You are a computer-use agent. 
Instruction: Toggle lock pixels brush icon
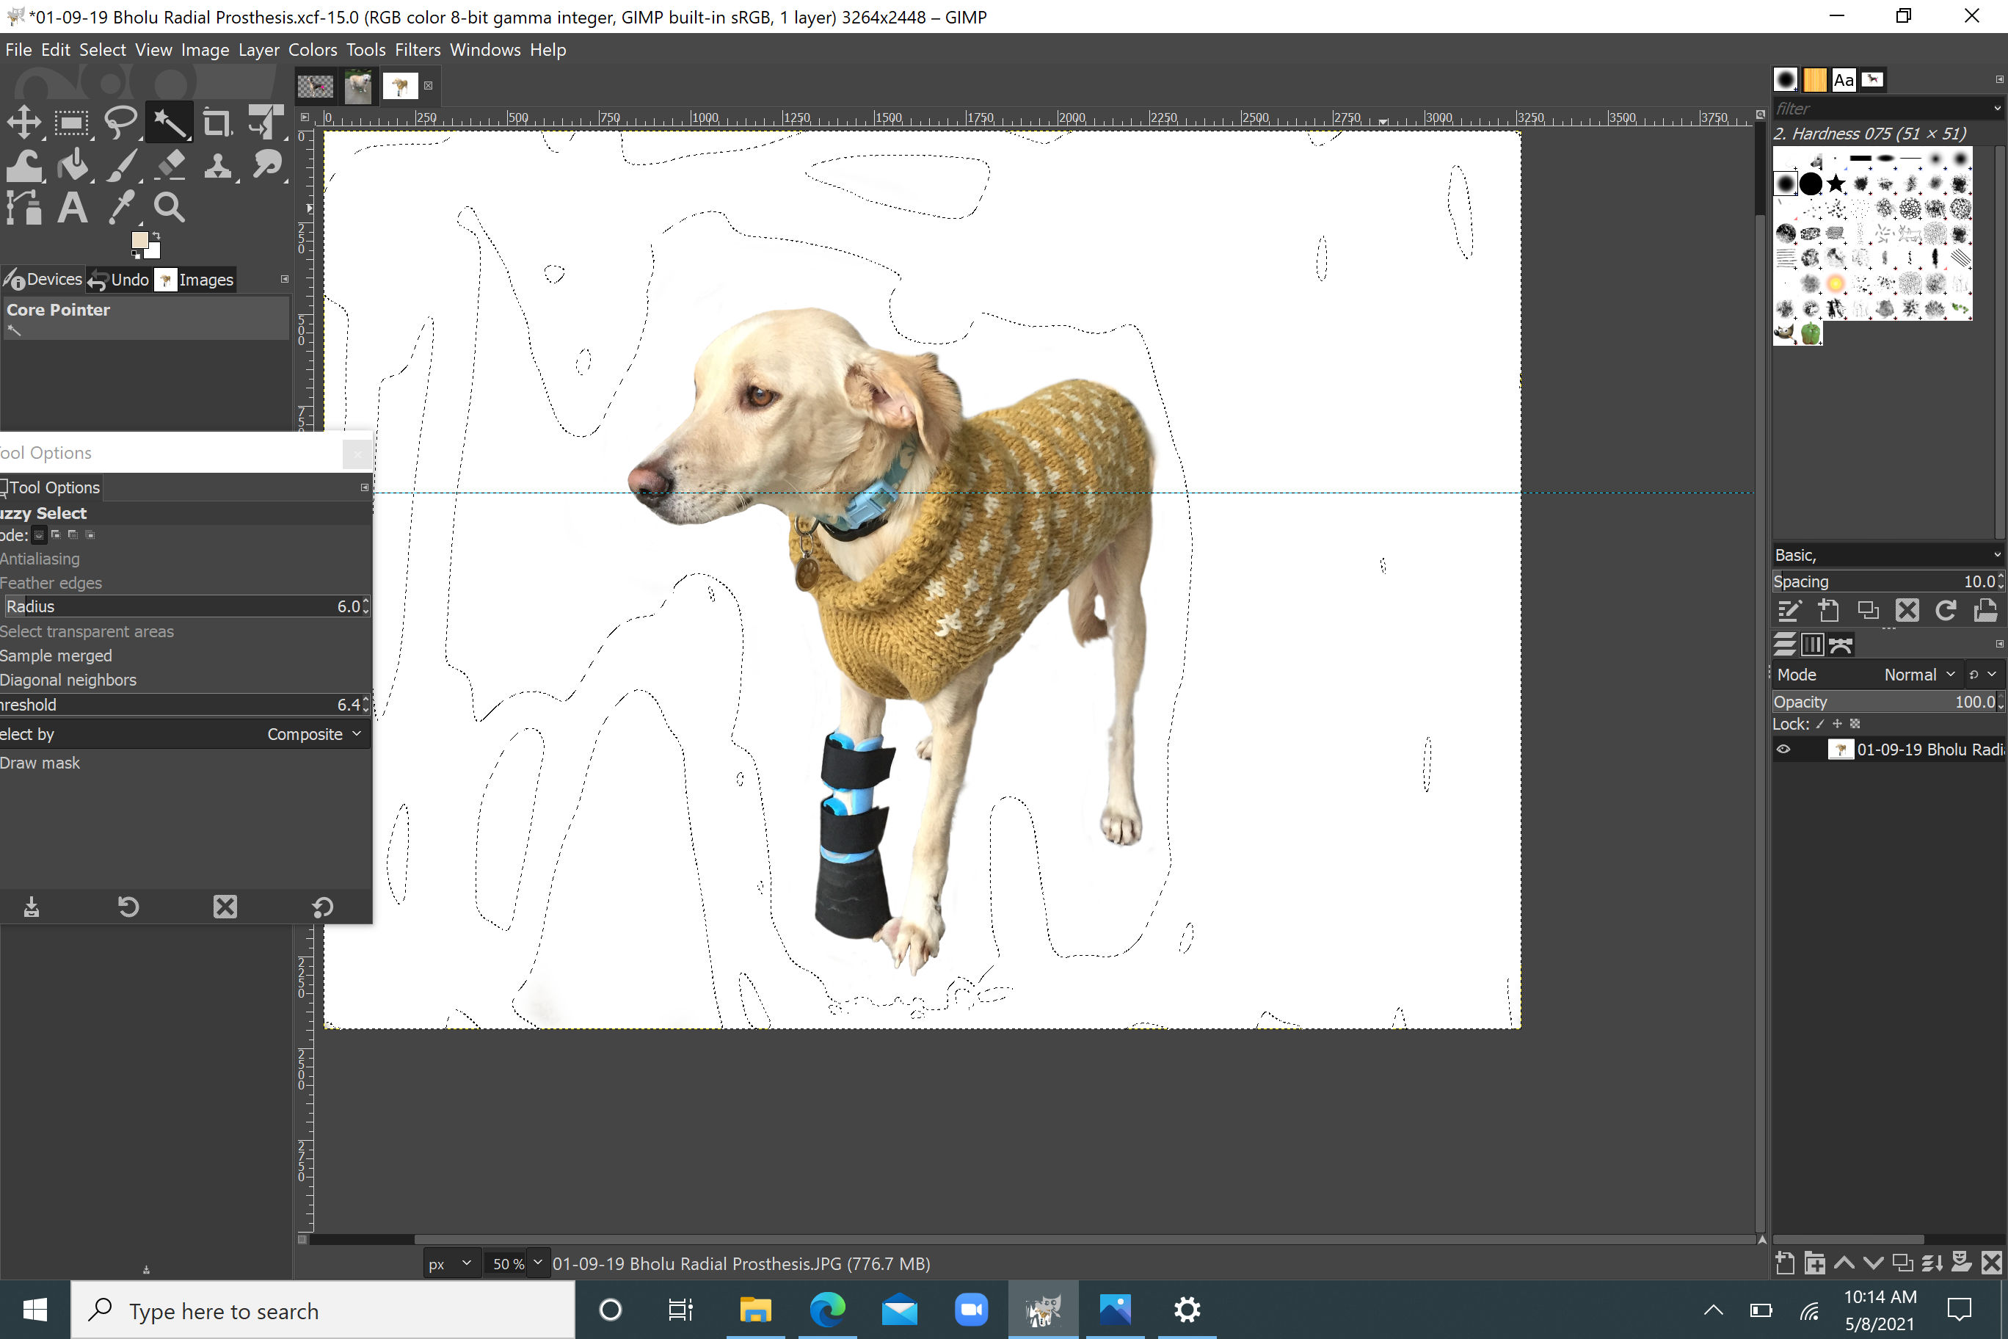click(1819, 723)
